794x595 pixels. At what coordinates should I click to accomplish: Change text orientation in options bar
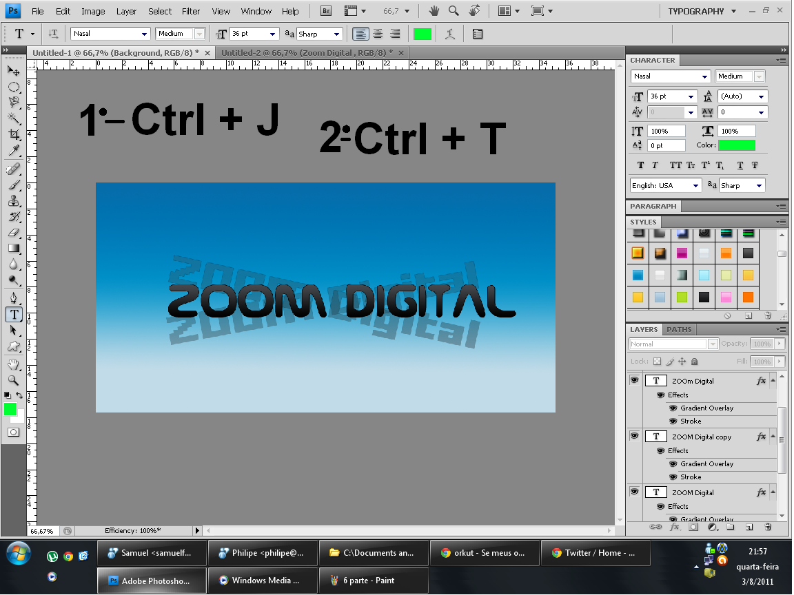[52, 34]
